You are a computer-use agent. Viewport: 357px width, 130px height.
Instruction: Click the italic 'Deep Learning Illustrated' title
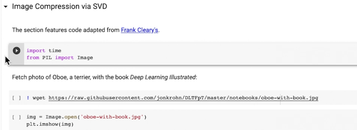coord(163,77)
